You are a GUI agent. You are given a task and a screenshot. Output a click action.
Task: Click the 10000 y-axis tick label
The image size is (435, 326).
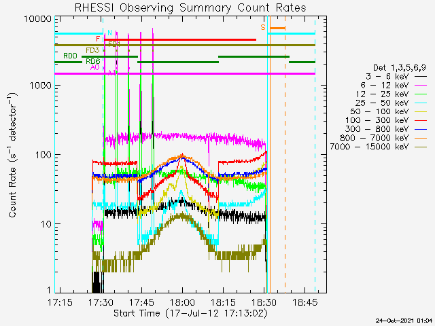[x=38, y=19]
